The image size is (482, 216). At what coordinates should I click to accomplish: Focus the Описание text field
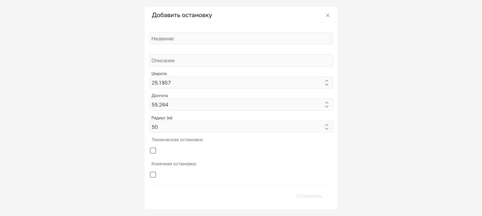pos(241,61)
